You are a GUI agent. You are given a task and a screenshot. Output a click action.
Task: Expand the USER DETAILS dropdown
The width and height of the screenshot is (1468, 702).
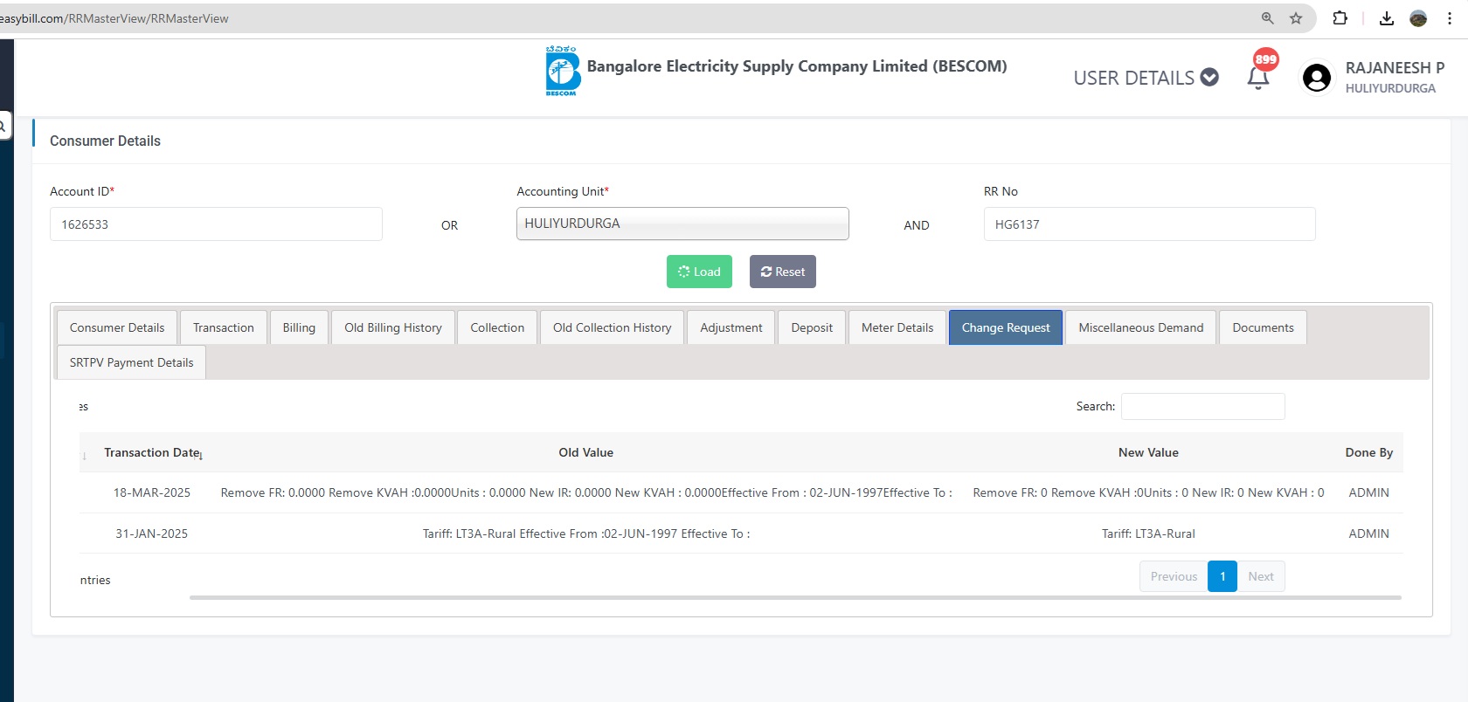pos(1146,78)
